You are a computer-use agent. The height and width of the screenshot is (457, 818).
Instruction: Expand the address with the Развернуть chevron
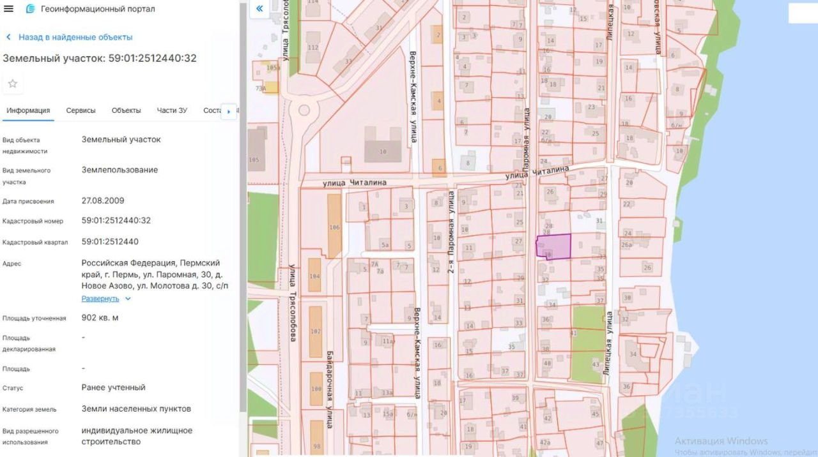click(128, 299)
